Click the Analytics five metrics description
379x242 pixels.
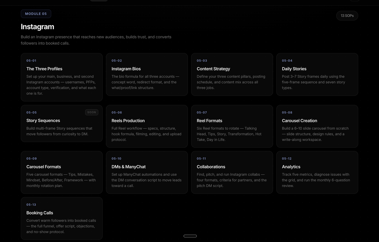[316, 180]
